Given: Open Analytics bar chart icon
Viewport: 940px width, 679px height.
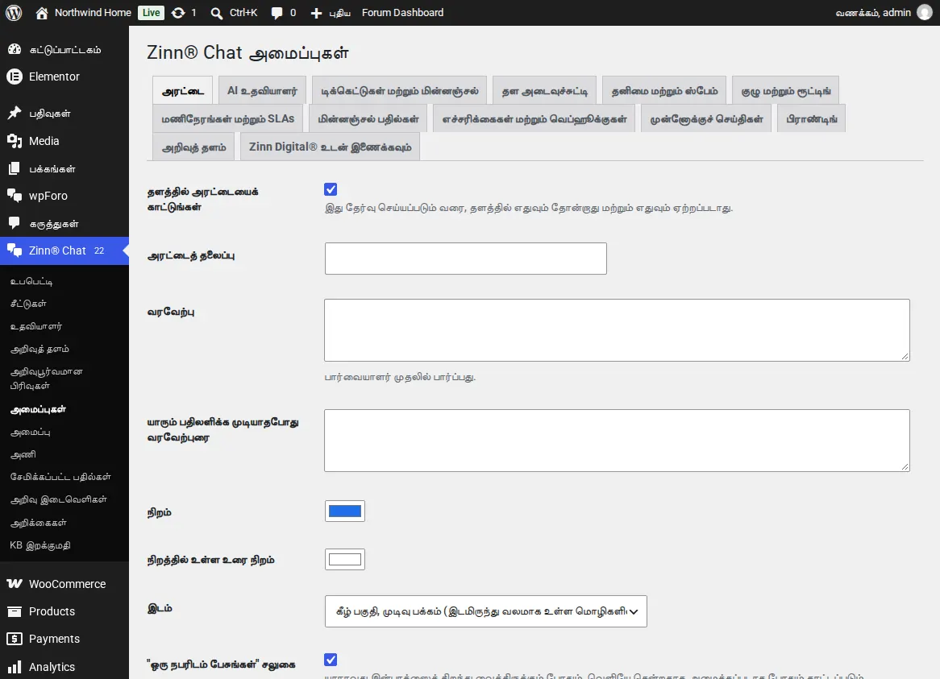Looking at the screenshot, I should point(15,666).
